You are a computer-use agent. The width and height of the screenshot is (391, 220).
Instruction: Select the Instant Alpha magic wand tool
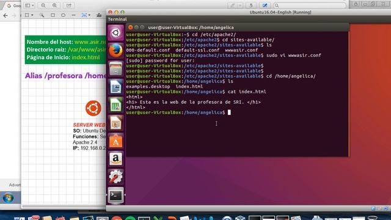pyautogui.click(x=42, y=15)
